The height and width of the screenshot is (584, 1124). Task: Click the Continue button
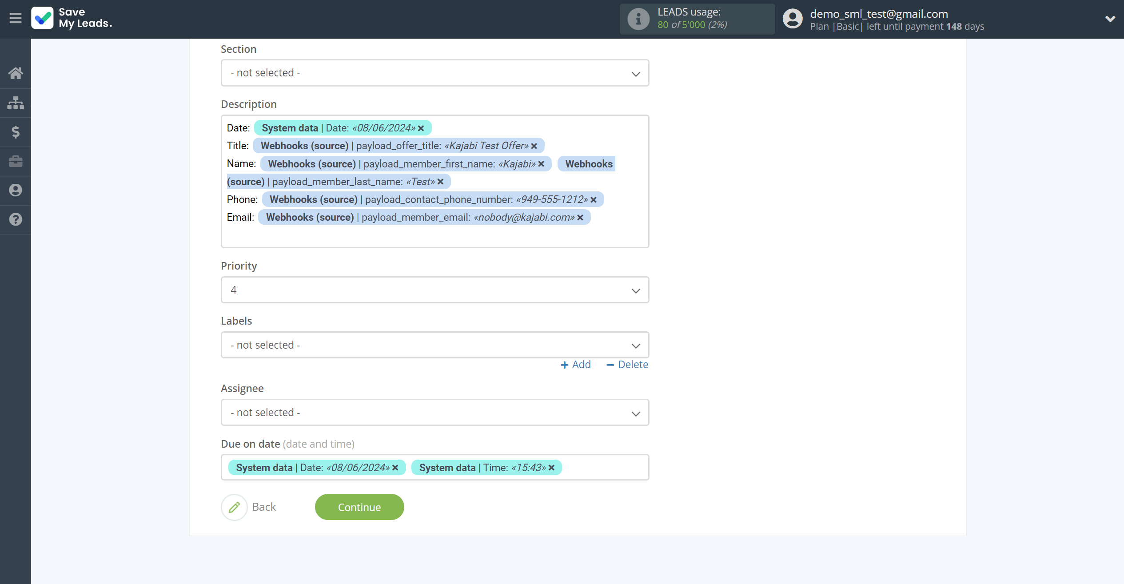(x=359, y=507)
